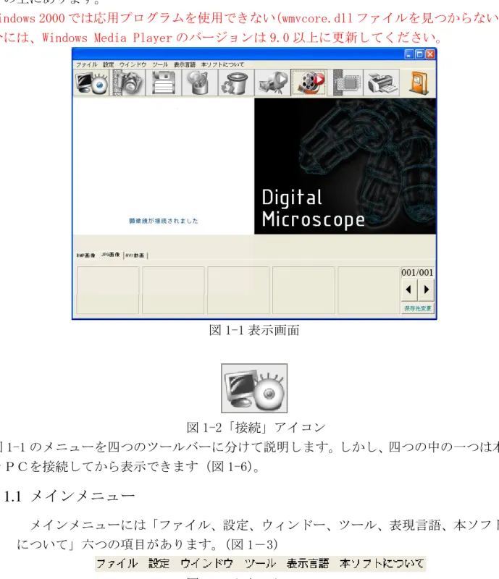Click ツール in the enlarged menu strip figure
This screenshot has height=579, width=499.
click(x=260, y=564)
